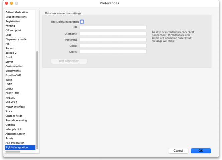This screenshot has height=160, width=222.
Task: Open the Barcode scanning preferences
Action: tap(16, 120)
